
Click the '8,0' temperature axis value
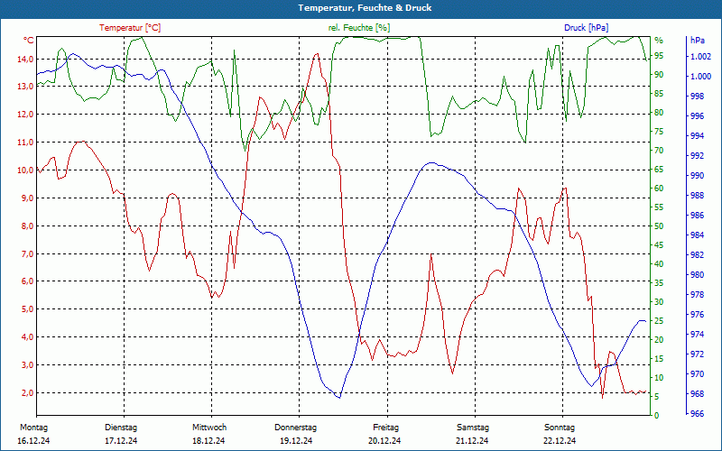tap(27, 226)
